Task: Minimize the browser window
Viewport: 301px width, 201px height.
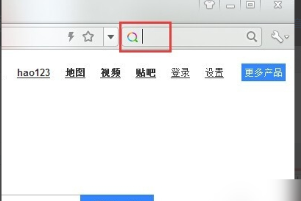Action: click(x=230, y=5)
